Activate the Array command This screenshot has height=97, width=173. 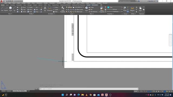click(36, 12)
